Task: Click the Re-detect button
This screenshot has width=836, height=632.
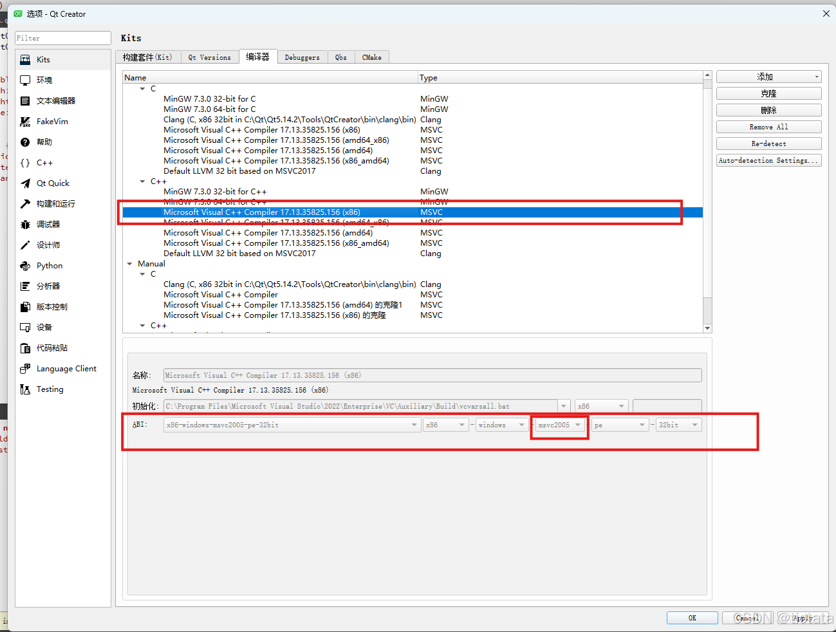Action: pyautogui.click(x=768, y=143)
